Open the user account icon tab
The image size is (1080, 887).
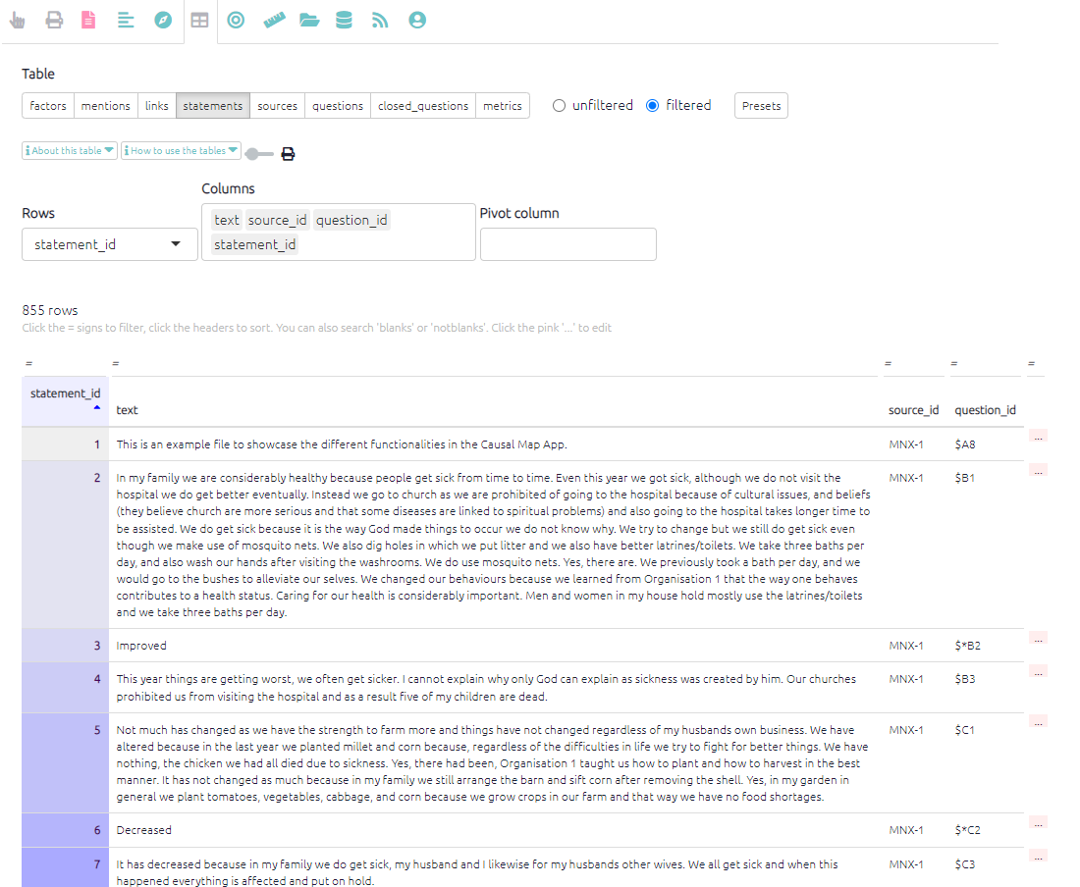pos(417,20)
